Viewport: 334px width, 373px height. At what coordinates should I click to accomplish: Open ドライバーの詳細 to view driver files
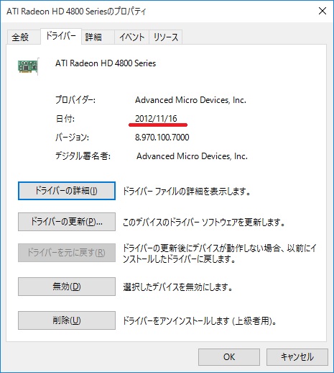pyautogui.click(x=67, y=191)
